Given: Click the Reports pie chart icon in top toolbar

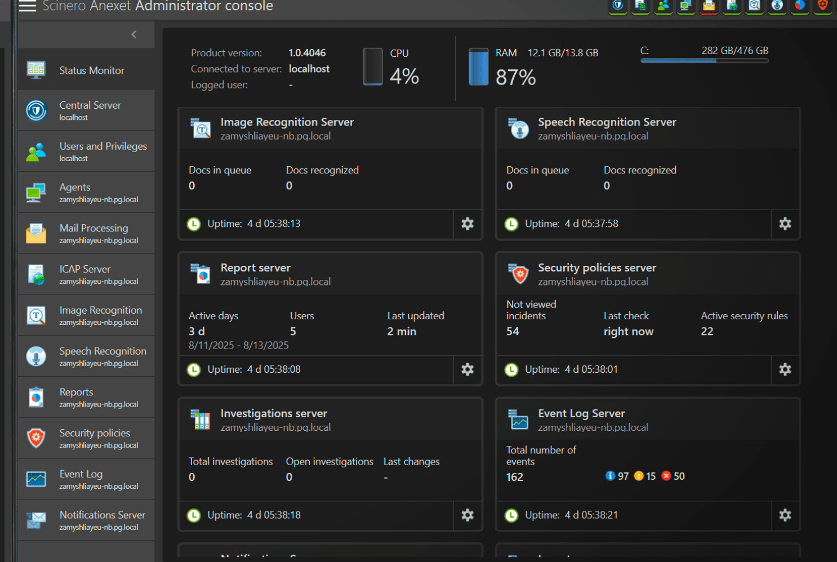Looking at the screenshot, I should pyautogui.click(x=800, y=6).
